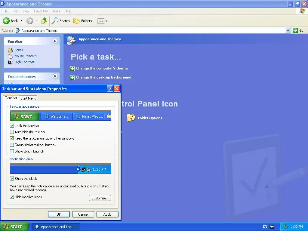Click the address bar's Appearance and Themes icon
The image size is (308, 231).
pyautogui.click(x=18, y=30)
